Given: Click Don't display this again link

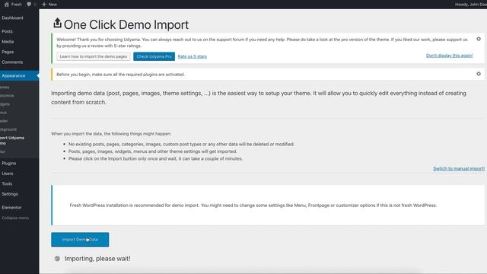Looking at the screenshot, I should point(449,56).
